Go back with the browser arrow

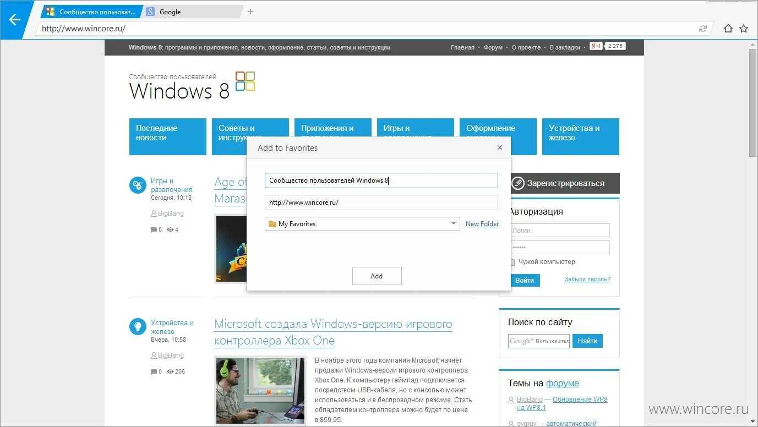[14, 20]
